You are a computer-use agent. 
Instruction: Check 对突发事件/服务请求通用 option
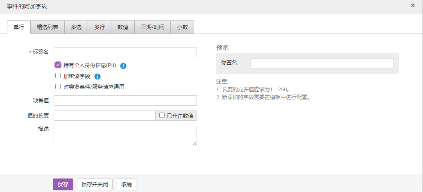click(x=58, y=86)
